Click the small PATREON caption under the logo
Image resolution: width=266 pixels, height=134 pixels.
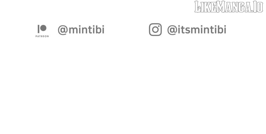point(42,36)
